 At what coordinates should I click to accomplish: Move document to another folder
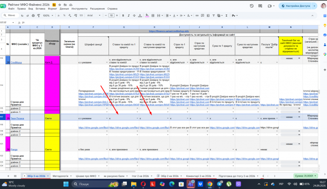[x=65, y=5]
